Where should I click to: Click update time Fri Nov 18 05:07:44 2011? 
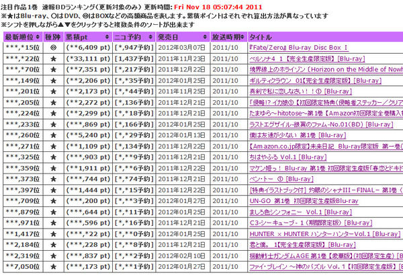(x=218, y=7)
